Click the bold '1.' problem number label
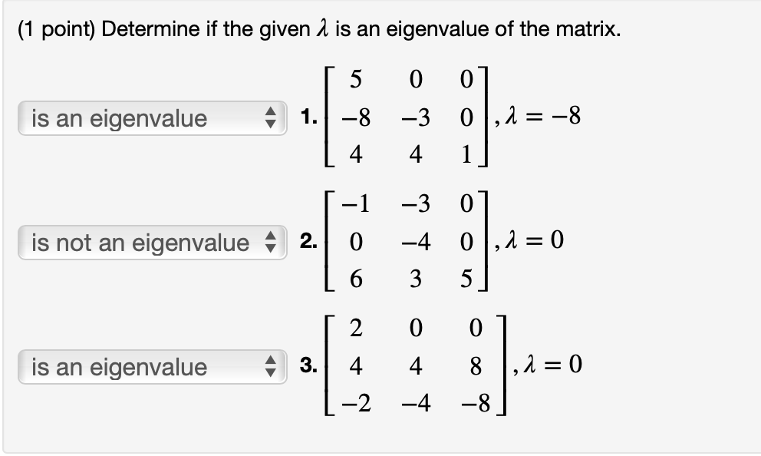Screen dimensions: 761x456 [308, 117]
